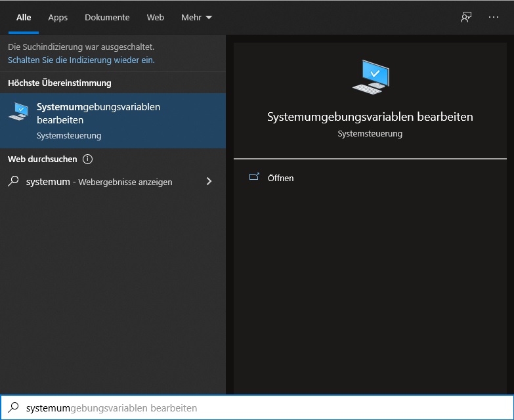
Task: Open Systemumgebungsvariablen bearbeiten best match result
Action: [x=113, y=121]
